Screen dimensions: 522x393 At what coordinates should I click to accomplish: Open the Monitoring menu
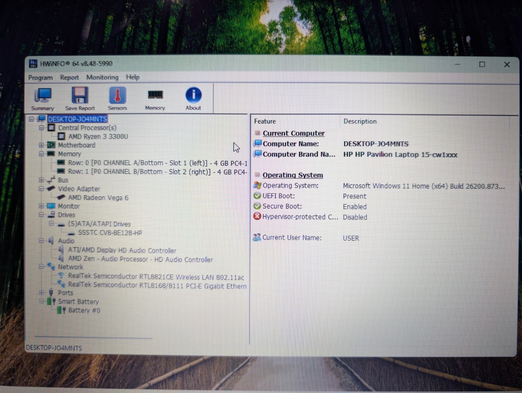click(x=102, y=77)
